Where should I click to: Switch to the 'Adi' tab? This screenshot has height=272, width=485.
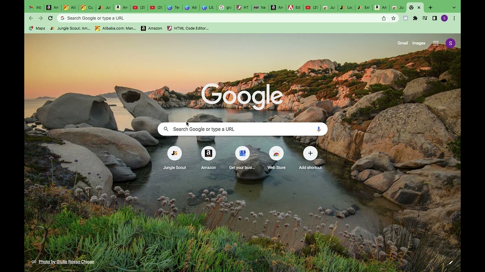191,8
